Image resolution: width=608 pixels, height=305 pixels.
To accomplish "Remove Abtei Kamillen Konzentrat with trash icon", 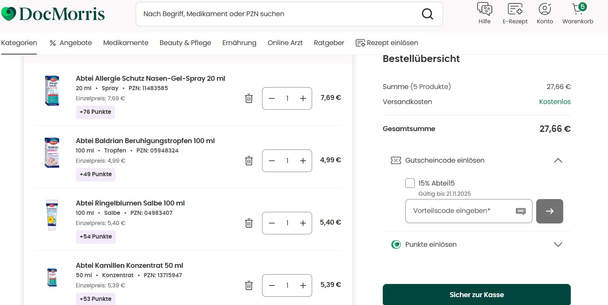I will click(249, 285).
